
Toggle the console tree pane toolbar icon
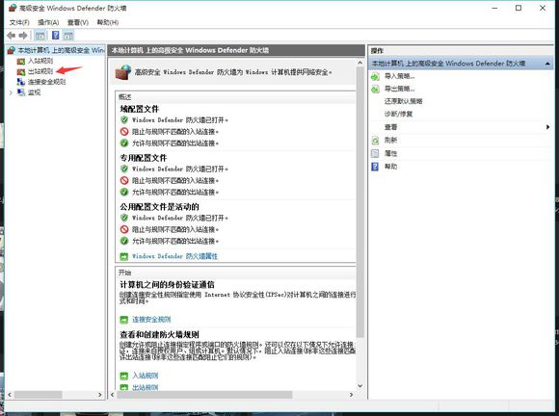pyautogui.click(x=40, y=36)
